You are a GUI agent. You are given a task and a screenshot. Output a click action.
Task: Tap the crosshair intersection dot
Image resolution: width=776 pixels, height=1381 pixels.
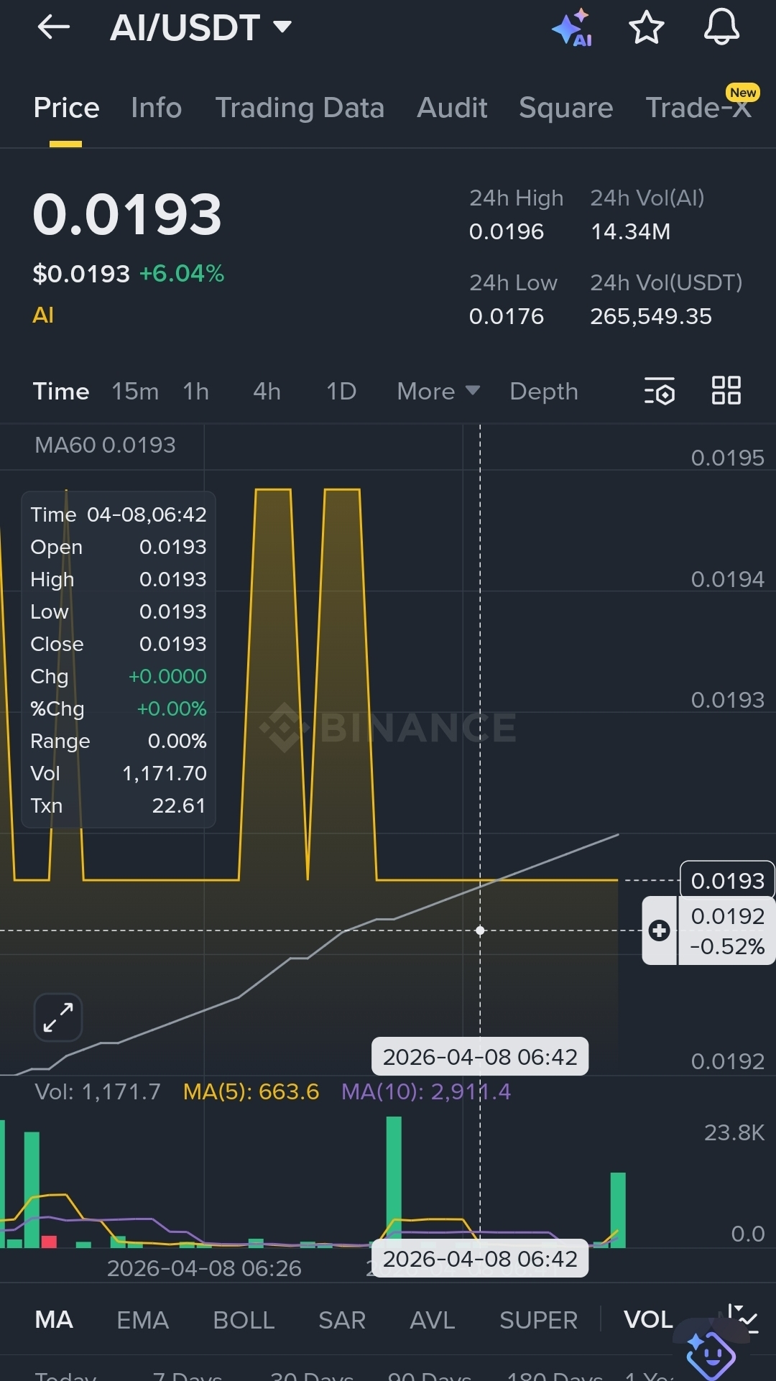pos(480,930)
